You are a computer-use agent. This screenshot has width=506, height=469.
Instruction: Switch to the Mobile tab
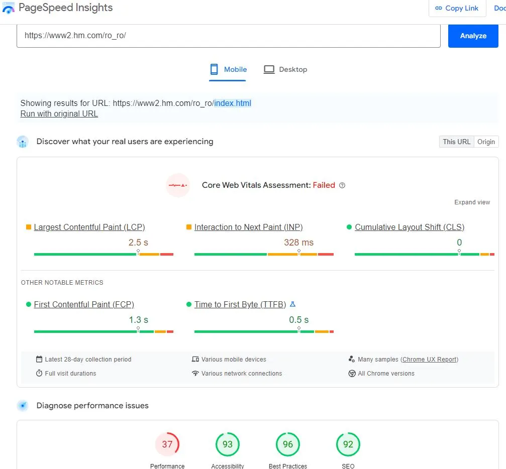[x=228, y=70]
